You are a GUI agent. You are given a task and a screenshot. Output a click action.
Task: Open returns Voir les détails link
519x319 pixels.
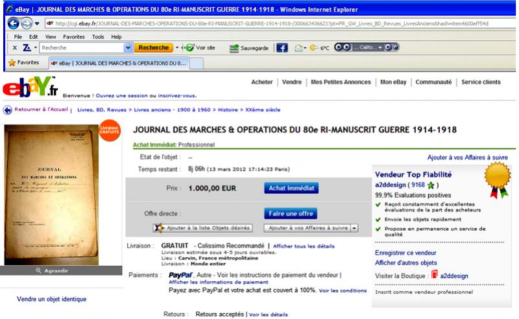pyautogui.click(x=269, y=314)
